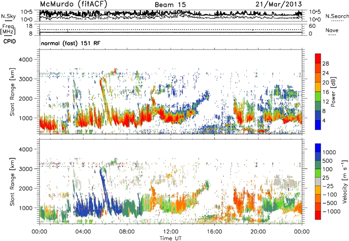
Task: Select the Nave legend label
Action: (332, 30)
